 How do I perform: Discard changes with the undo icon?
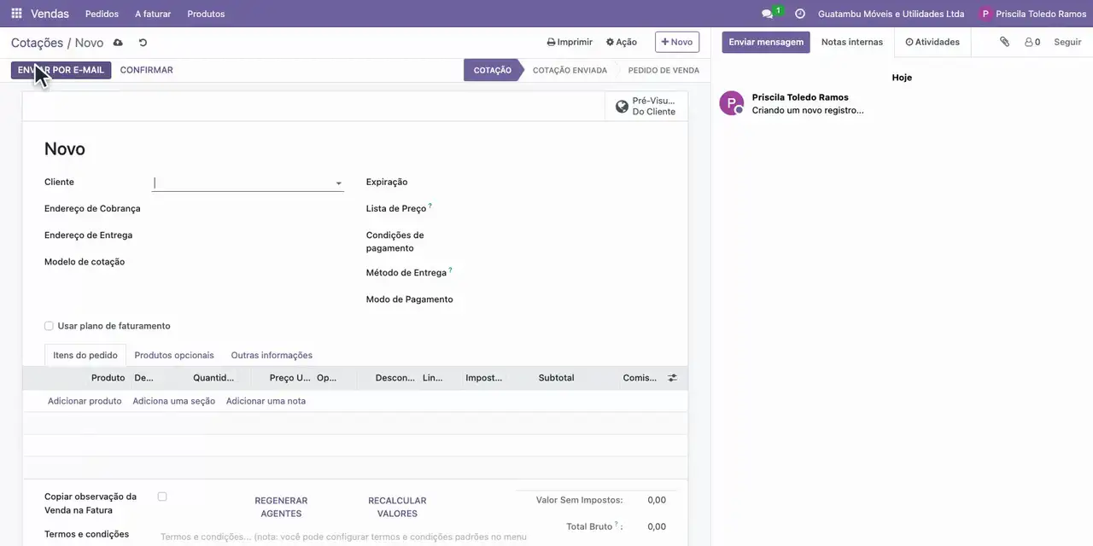pos(143,43)
